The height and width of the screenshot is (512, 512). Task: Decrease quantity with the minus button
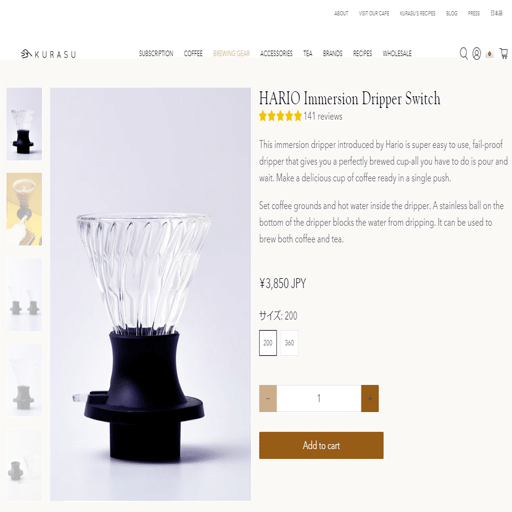coord(268,398)
